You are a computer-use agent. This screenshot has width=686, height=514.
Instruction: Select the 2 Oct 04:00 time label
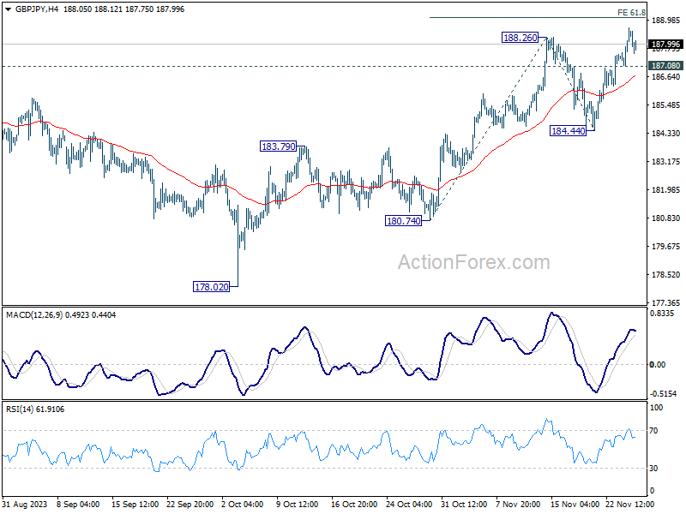coord(243,504)
